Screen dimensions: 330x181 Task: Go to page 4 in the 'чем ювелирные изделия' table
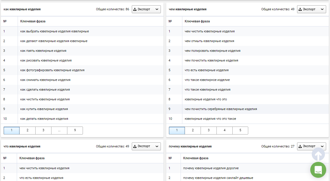click(225, 130)
